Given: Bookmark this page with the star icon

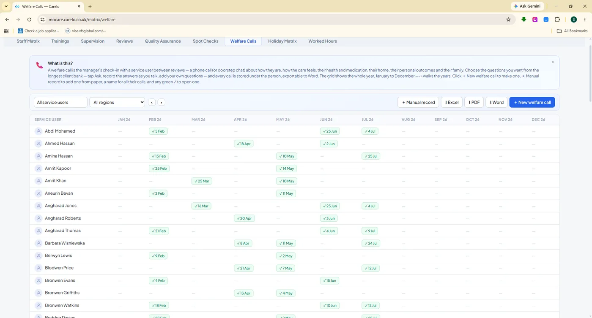Looking at the screenshot, I should [x=508, y=19].
